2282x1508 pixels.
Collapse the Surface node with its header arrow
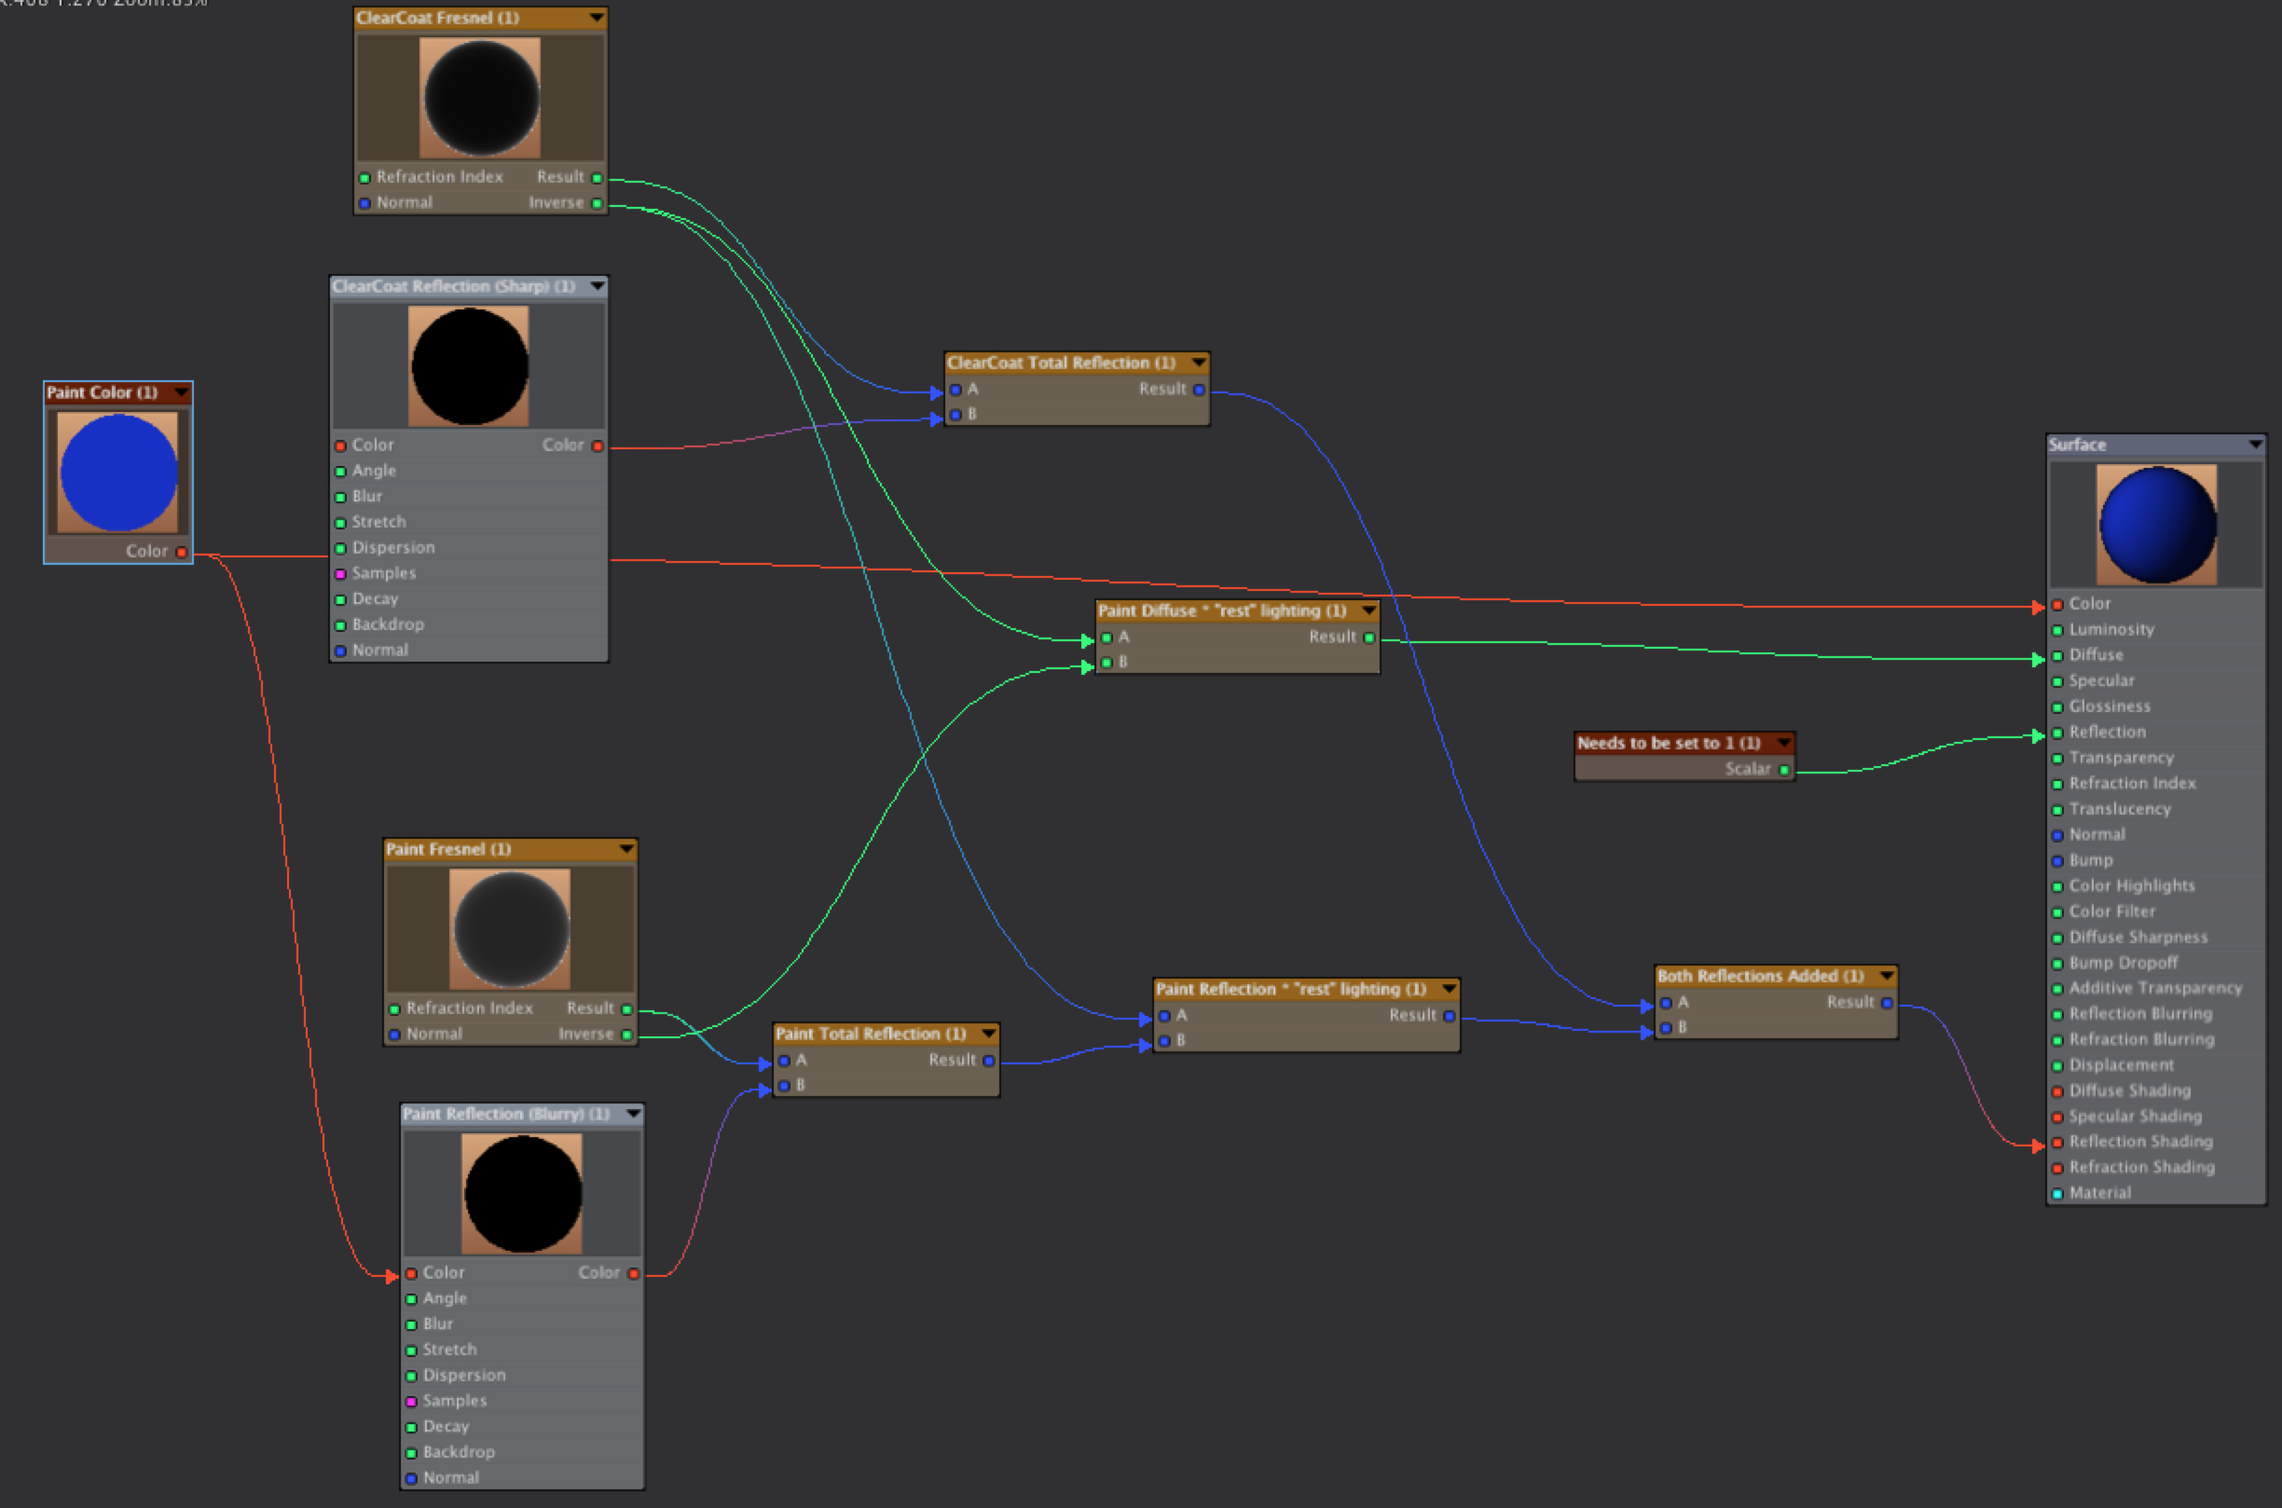(2255, 445)
